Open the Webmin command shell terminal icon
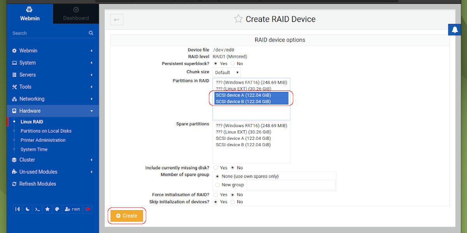 (37, 209)
